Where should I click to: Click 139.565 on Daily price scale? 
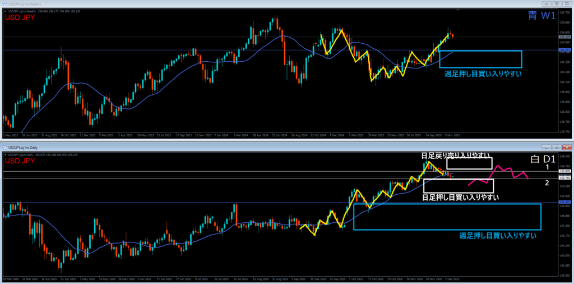[564, 275]
